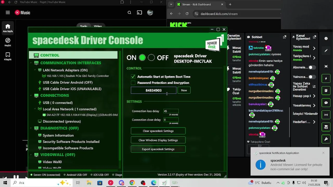Open Keşfet in YouTube Music sidebar
333x187 pixels.
8,42
